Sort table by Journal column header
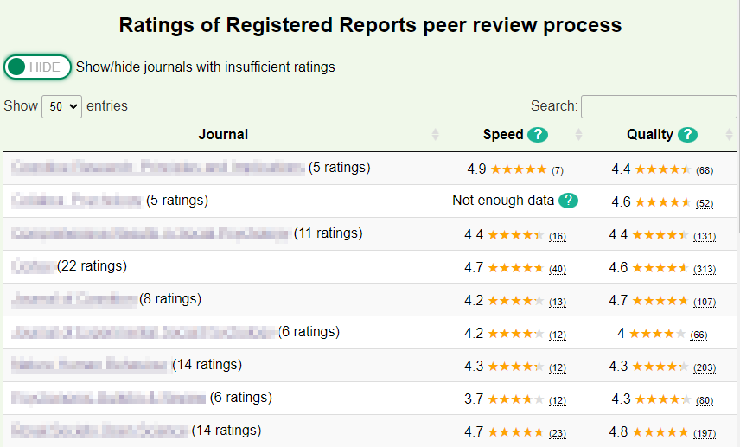740x447 pixels. pyautogui.click(x=223, y=135)
